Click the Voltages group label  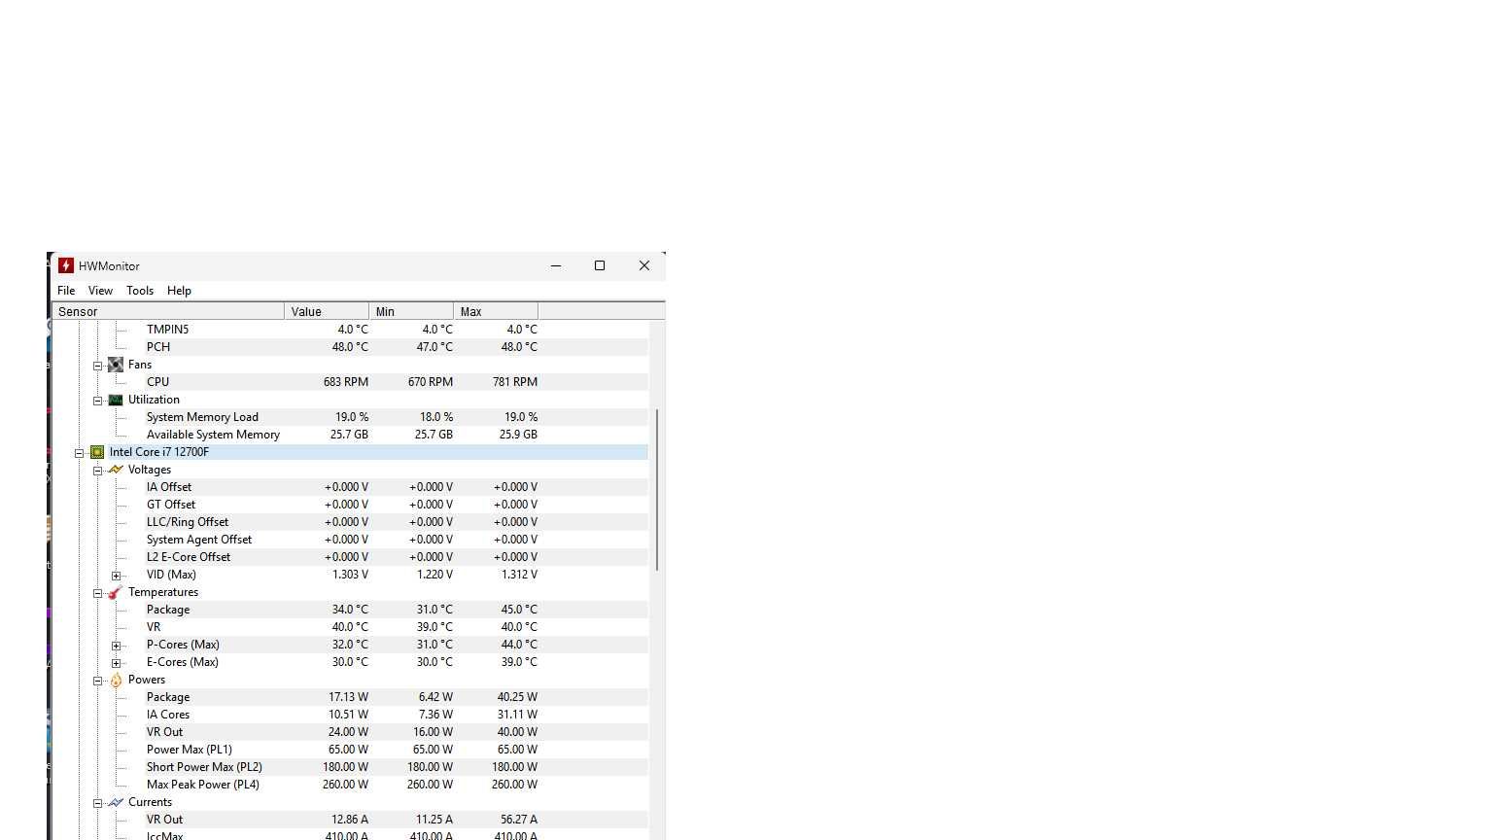pos(150,470)
